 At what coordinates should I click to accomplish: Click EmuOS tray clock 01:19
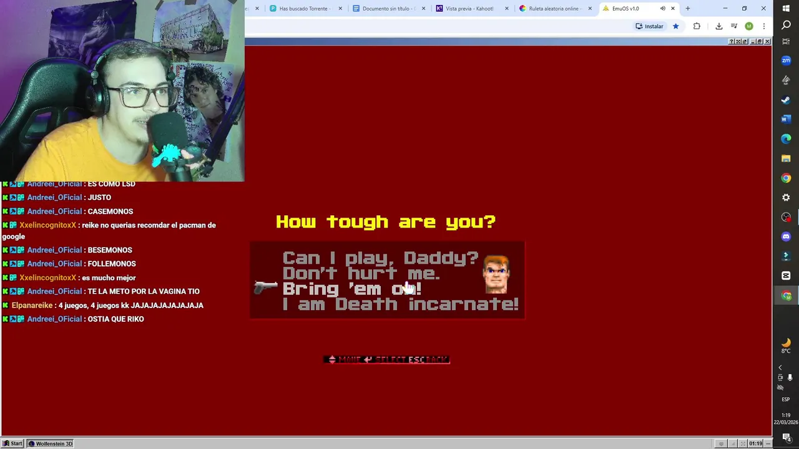point(756,443)
